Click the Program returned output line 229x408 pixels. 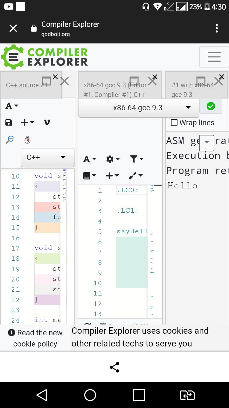[197, 171]
